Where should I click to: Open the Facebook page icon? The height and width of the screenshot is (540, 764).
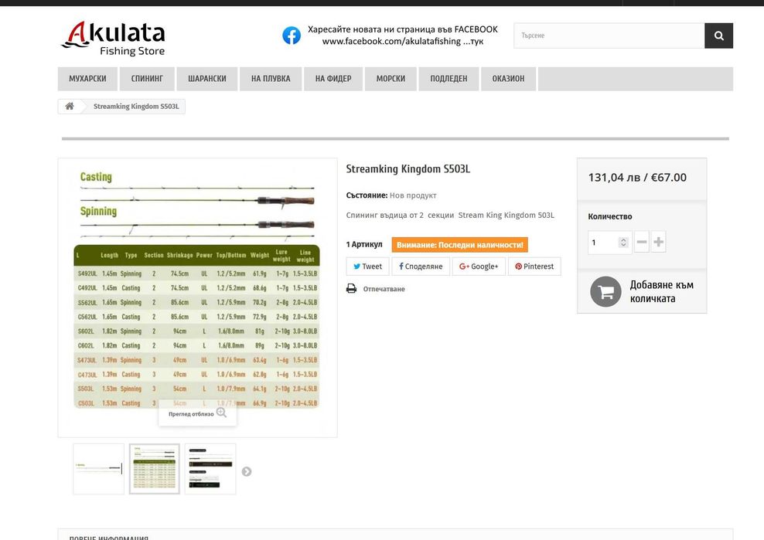tap(292, 36)
